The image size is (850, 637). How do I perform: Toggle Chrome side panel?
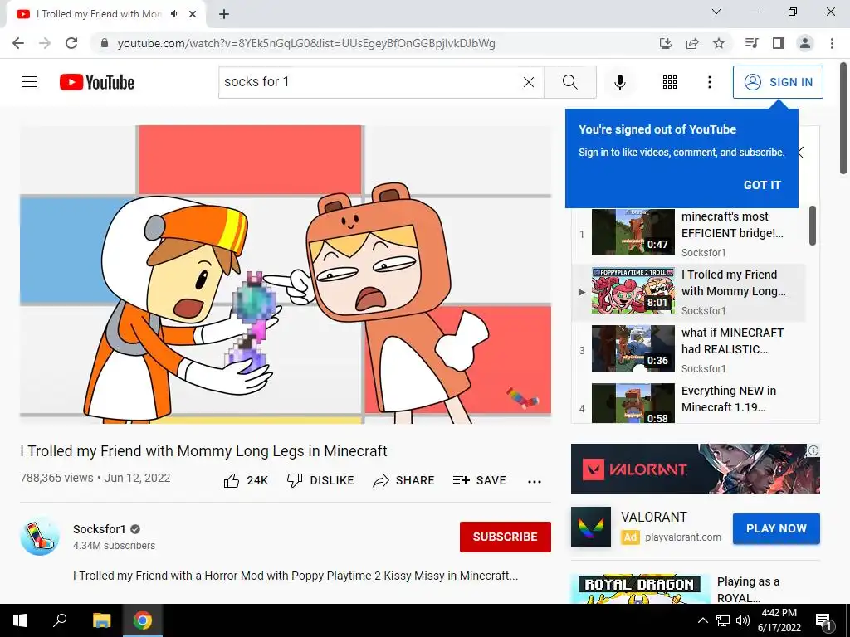779,43
